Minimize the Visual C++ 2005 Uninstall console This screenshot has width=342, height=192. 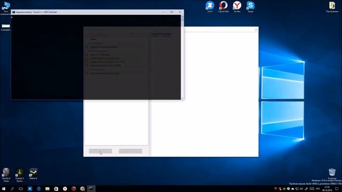coord(164,12)
